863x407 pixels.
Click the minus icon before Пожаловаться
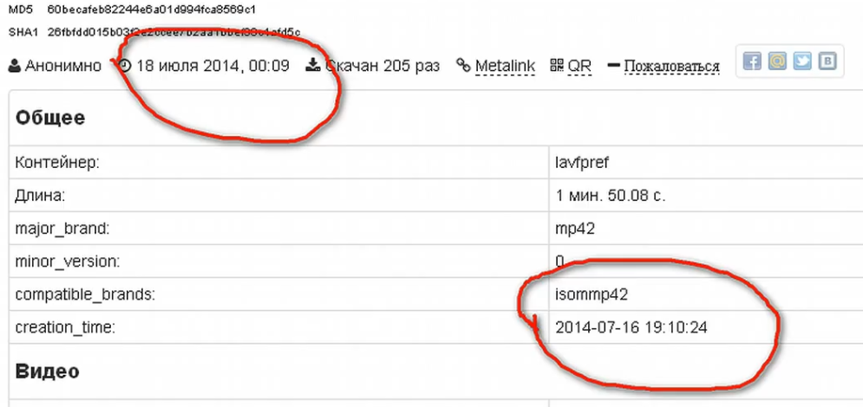tap(613, 66)
